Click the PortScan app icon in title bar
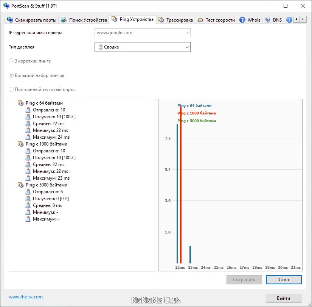Viewport: 312px width, 307px height. (x=6, y=6)
